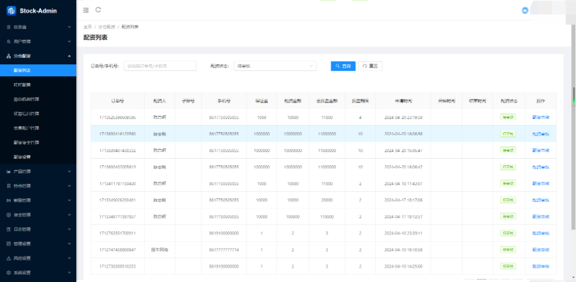Click the timestamp 2024-04-20 23:19:58
Viewport: 576px width, 282px height.
click(403, 117)
